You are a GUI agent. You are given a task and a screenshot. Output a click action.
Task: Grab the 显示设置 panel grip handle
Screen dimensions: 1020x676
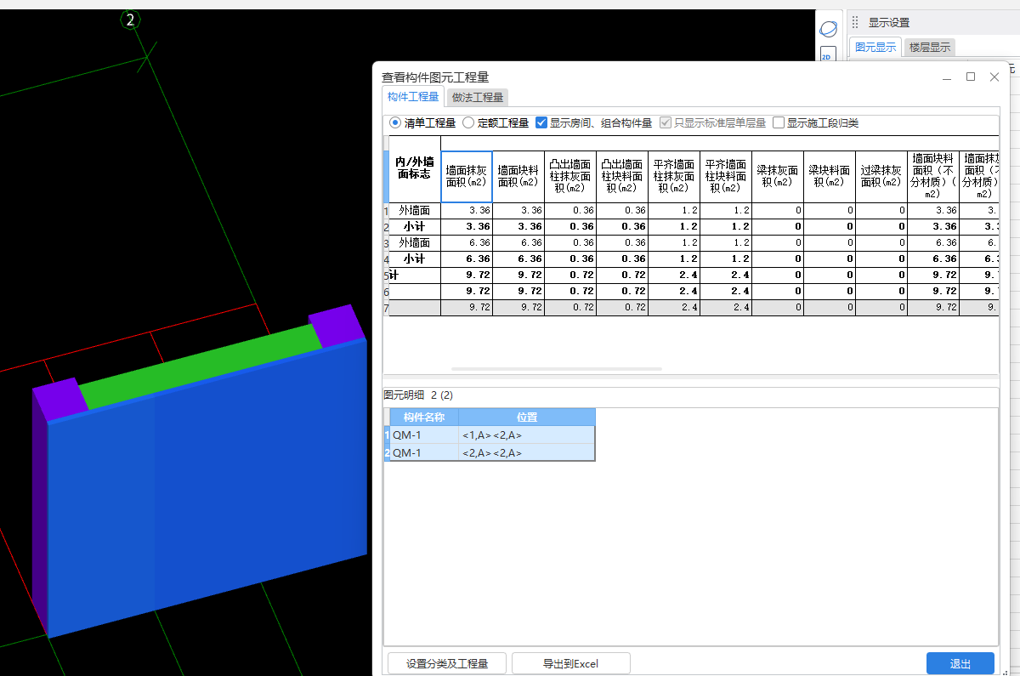[855, 23]
